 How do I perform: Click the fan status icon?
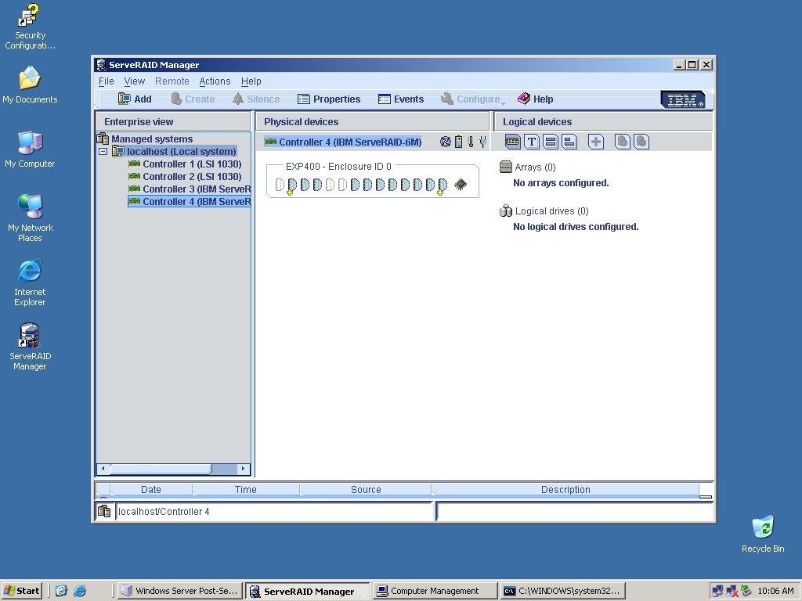(x=446, y=142)
